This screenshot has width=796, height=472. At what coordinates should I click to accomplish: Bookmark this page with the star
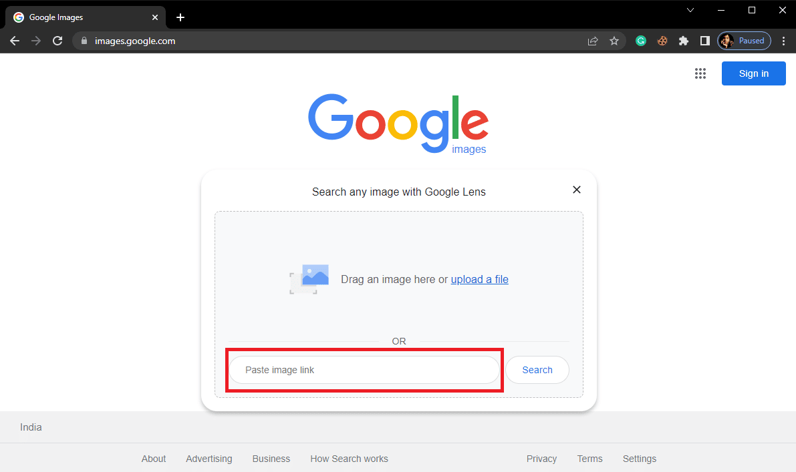click(614, 41)
